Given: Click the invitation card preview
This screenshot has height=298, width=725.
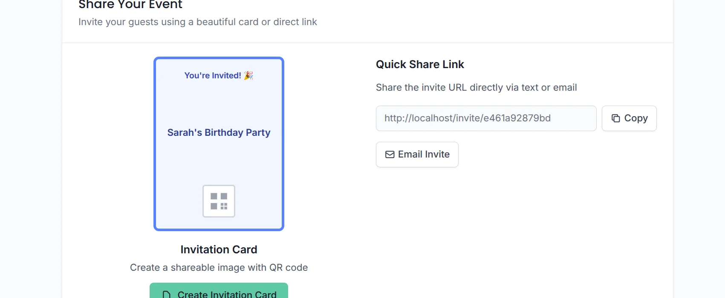Looking at the screenshot, I should click(x=219, y=143).
